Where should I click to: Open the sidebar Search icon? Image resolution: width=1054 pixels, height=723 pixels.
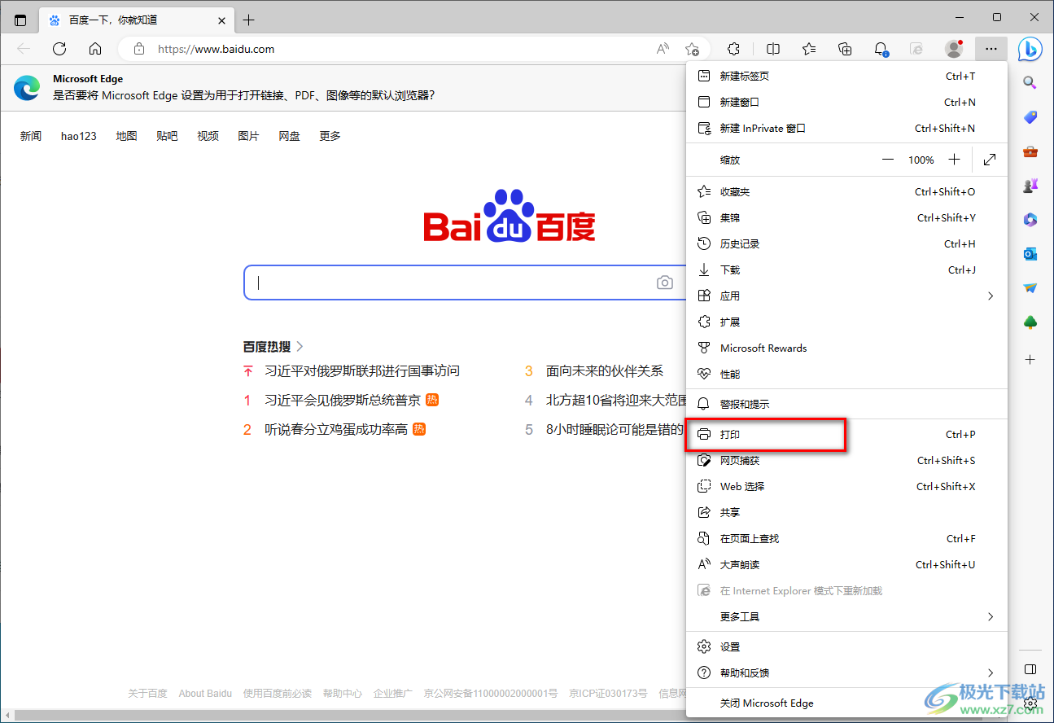(1030, 82)
